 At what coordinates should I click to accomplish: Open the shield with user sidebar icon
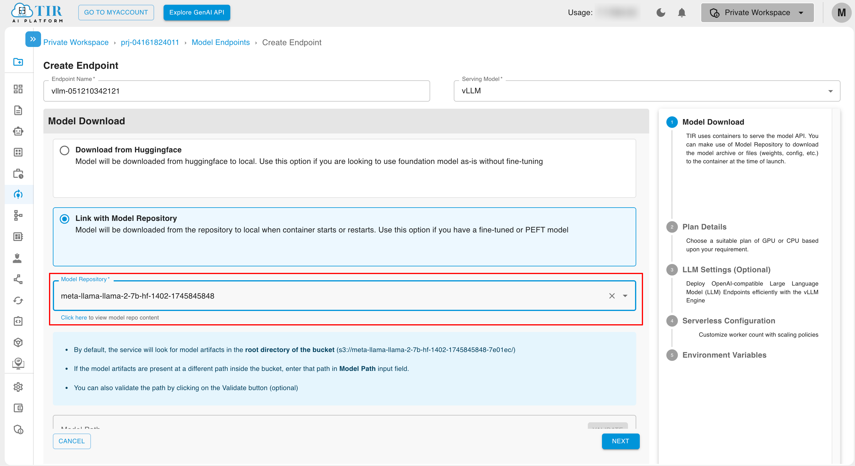[18, 429]
